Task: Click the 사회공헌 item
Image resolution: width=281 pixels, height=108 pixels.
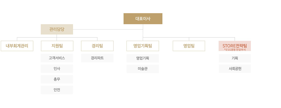Action: pos(235,69)
